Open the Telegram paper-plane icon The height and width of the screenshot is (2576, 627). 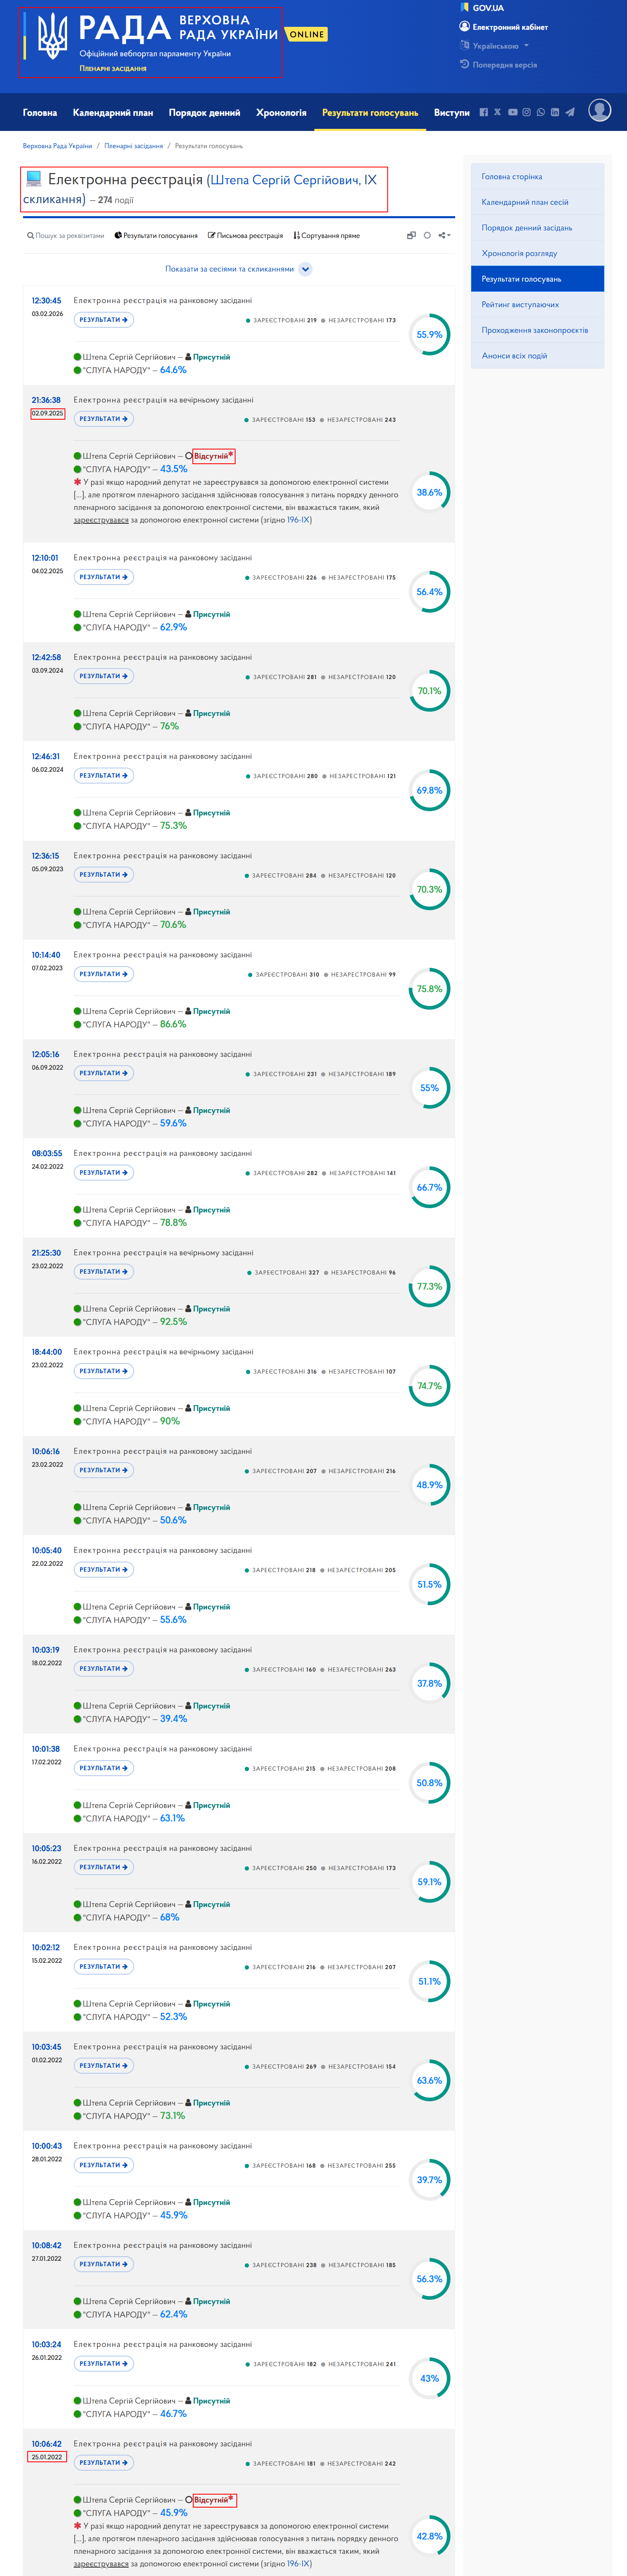pos(569,112)
